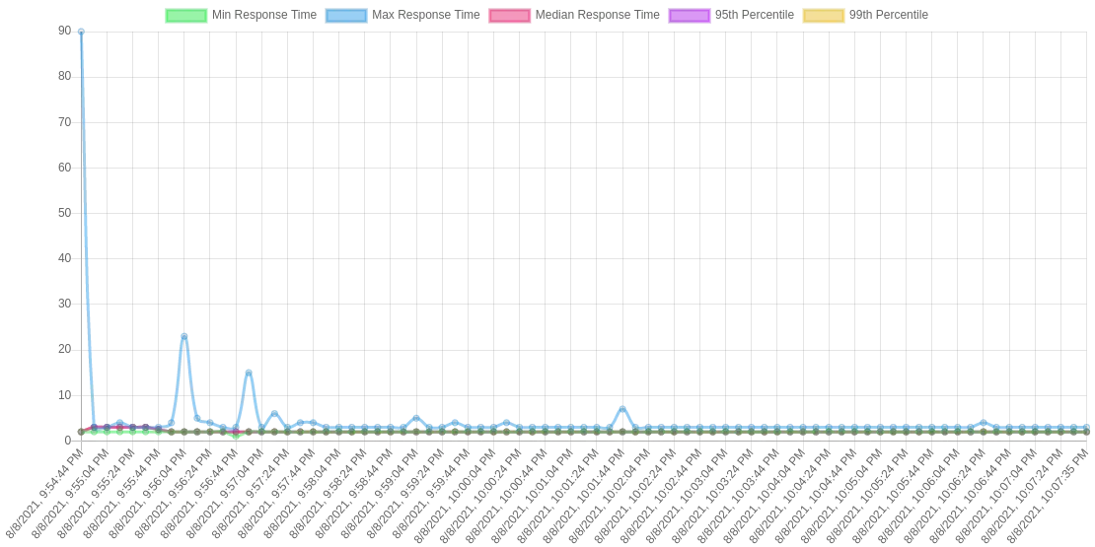Toggle the Min Response Time legend swatch
Image resolution: width=1095 pixels, height=547 pixels.
coord(185,15)
